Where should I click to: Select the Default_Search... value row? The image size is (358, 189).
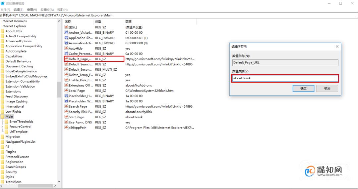tap(129, 64)
